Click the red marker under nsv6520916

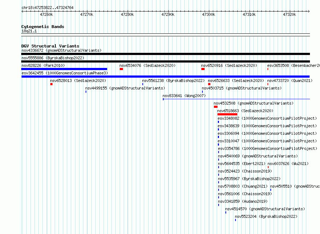pyautogui.click(x=203, y=69)
